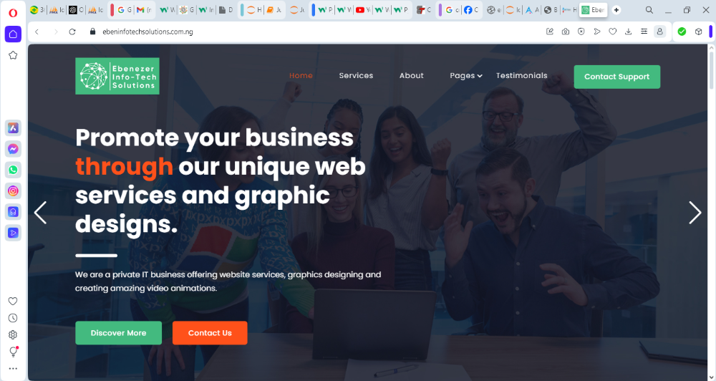This screenshot has height=381, width=716.
Task: Open Easy Setup sliders icon
Action: (x=644, y=32)
